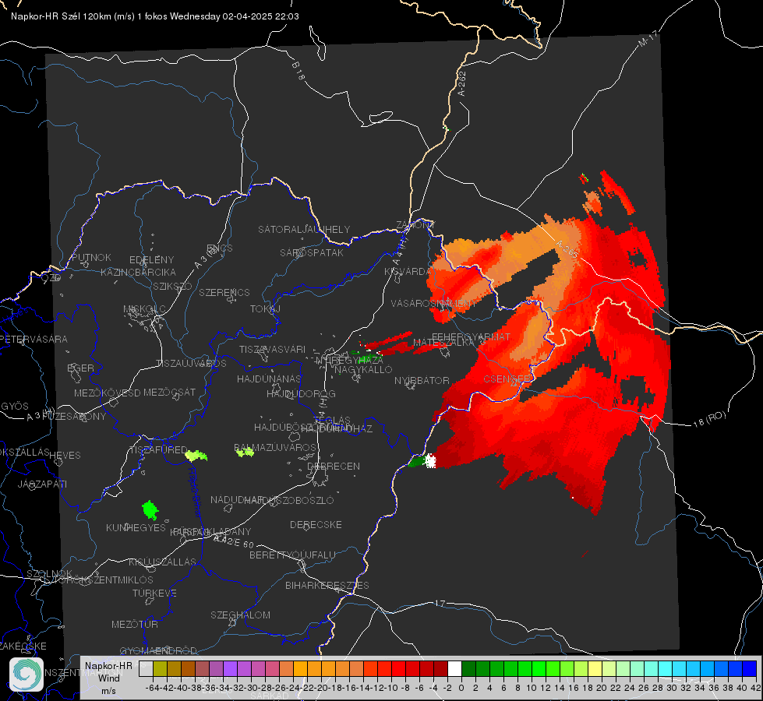Click the KUNHEGYES town label
The image size is (763, 701).
tap(136, 528)
